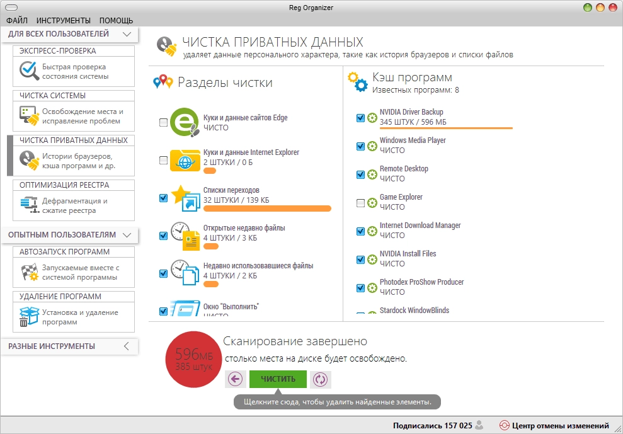Click the 345 ШТУК / 596 МБ value

(x=413, y=122)
